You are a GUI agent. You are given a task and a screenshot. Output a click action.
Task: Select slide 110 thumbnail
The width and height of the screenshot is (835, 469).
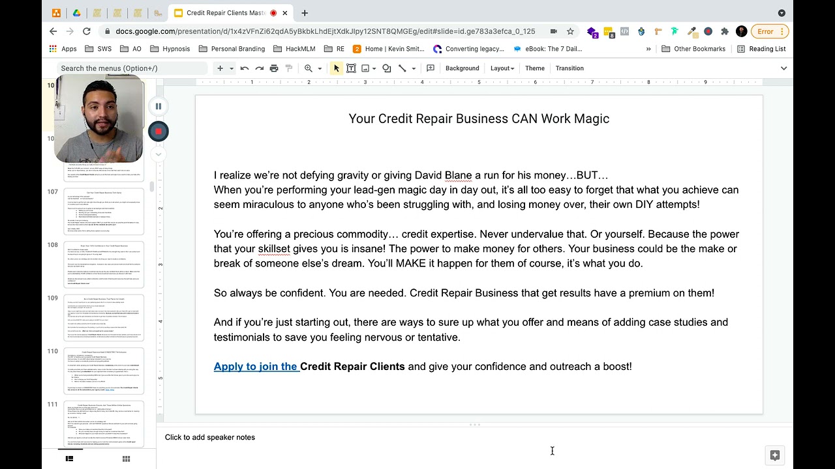point(104,371)
